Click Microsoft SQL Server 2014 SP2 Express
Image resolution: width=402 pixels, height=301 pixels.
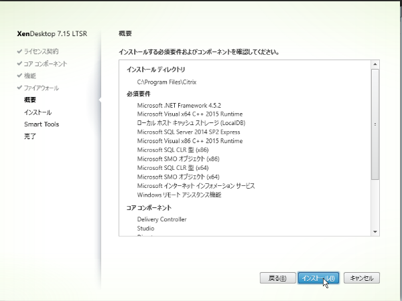pos(188,132)
